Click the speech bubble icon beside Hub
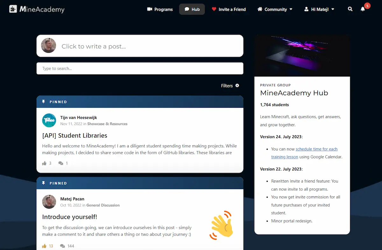The height and width of the screenshot is (250, 382). [x=187, y=9]
